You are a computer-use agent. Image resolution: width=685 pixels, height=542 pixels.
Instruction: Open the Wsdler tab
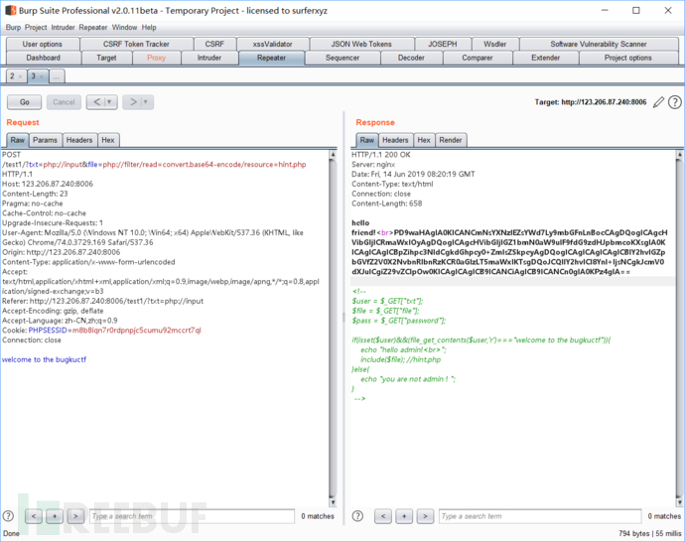pyautogui.click(x=495, y=44)
